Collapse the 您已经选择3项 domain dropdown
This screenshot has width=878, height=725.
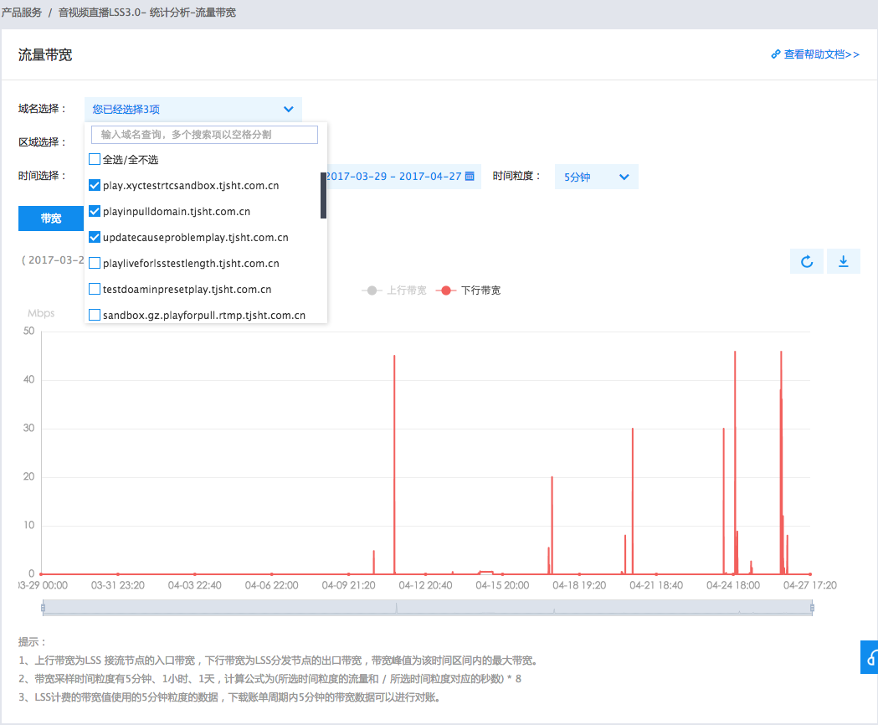(x=193, y=110)
